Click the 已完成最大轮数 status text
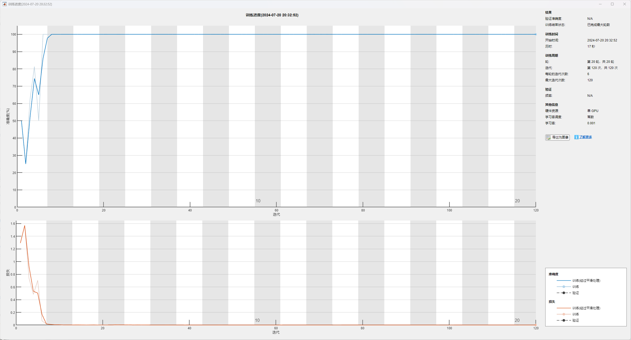 pos(598,25)
